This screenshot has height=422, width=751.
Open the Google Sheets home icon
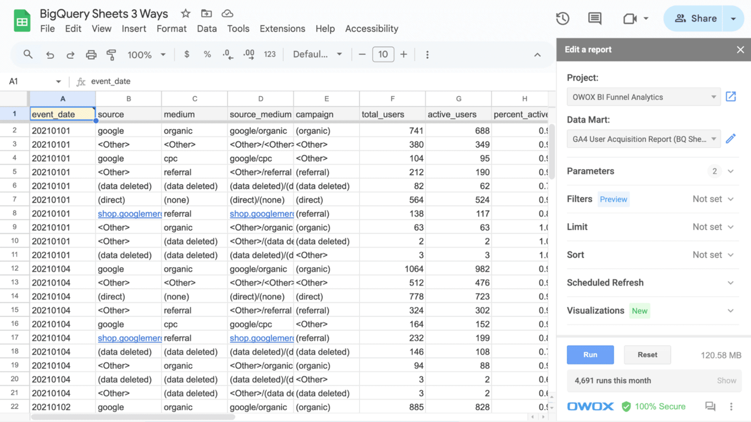[x=22, y=21]
